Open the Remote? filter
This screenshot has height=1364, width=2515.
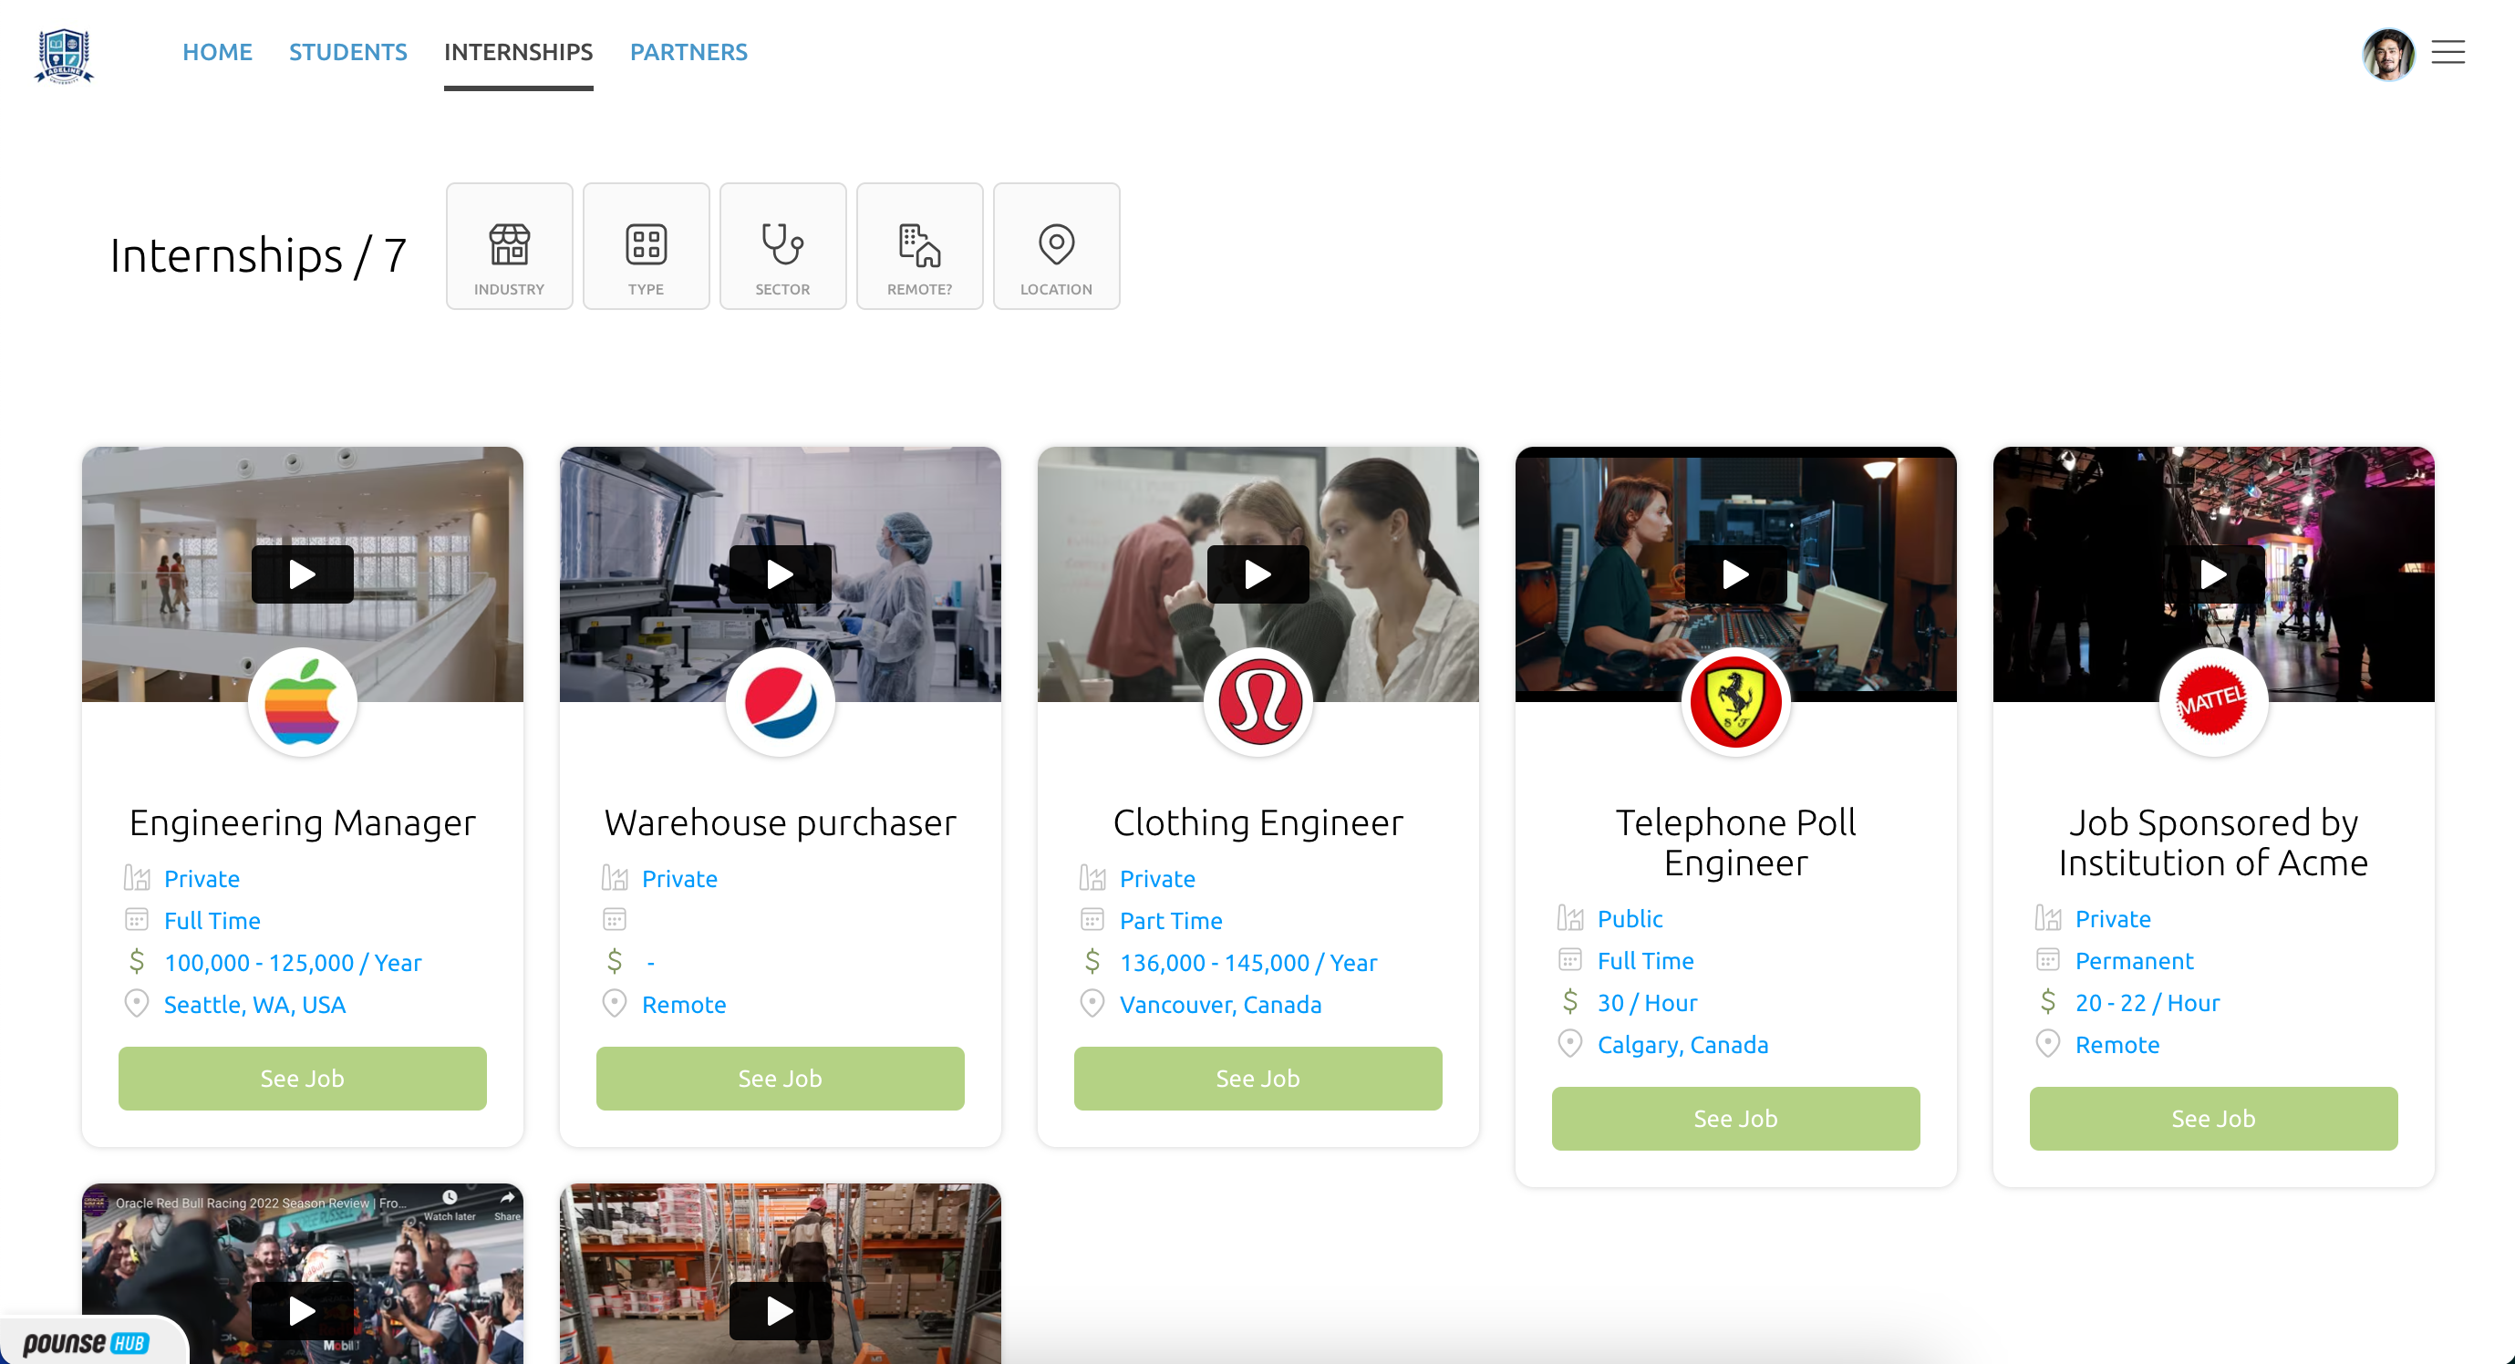click(x=918, y=246)
